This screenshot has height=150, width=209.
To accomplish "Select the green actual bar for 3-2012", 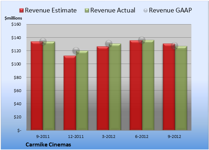I will click(115, 87).
